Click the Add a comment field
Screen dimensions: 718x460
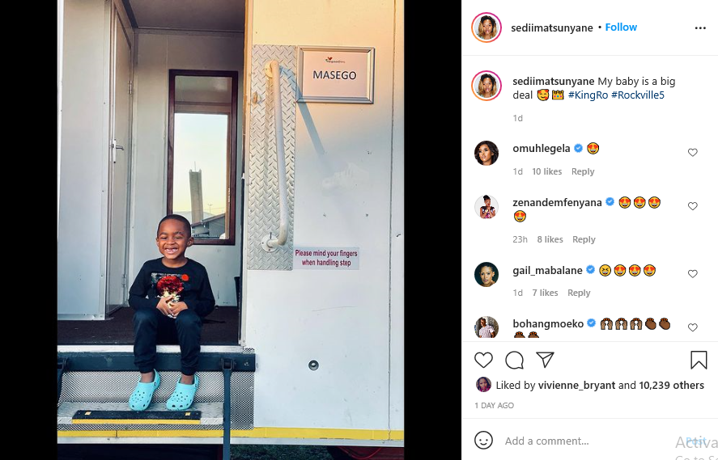coord(586,441)
